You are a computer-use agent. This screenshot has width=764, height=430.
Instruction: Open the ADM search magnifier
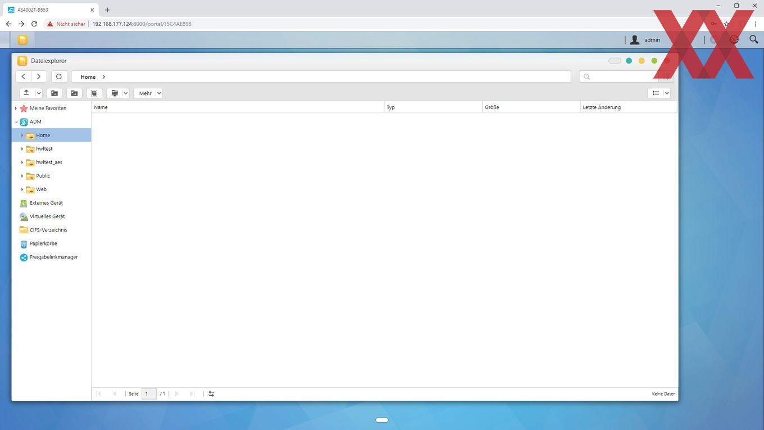tap(754, 39)
